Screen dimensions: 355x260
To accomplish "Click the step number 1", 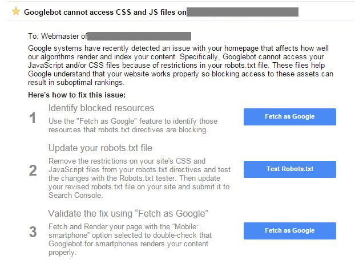I will pyautogui.click(x=33, y=118).
